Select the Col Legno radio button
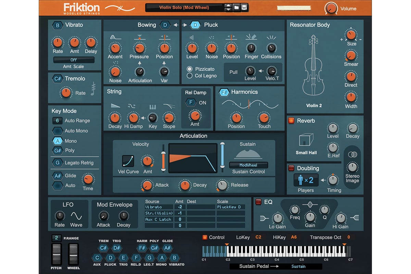The image size is (411, 274). tap(189, 76)
